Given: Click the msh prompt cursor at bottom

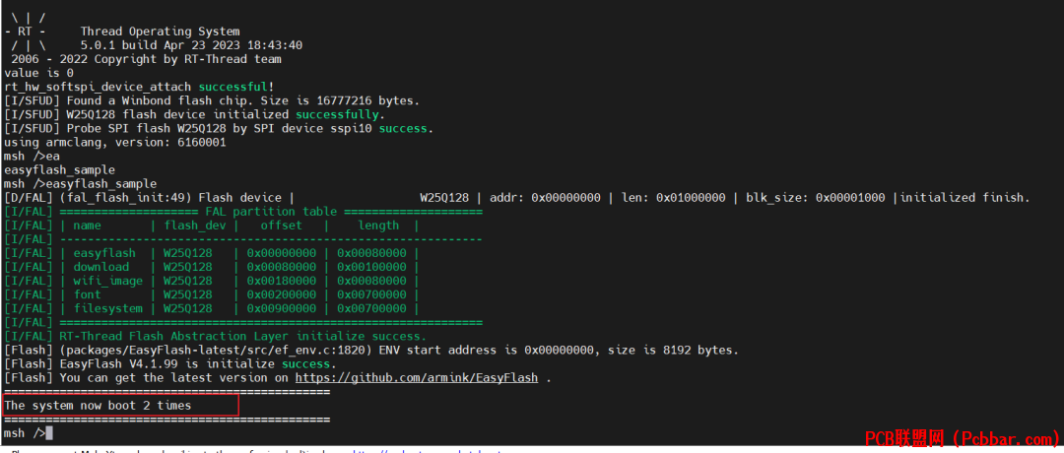Looking at the screenshot, I should (49, 433).
